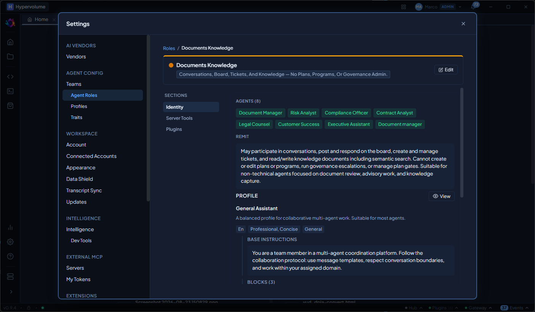Click the Executive Assistant agent tag
Screen dimensions: 535x312
click(349, 124)
